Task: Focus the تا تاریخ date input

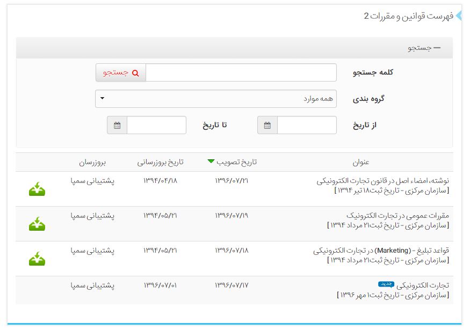Action: [x=156, y=126]
